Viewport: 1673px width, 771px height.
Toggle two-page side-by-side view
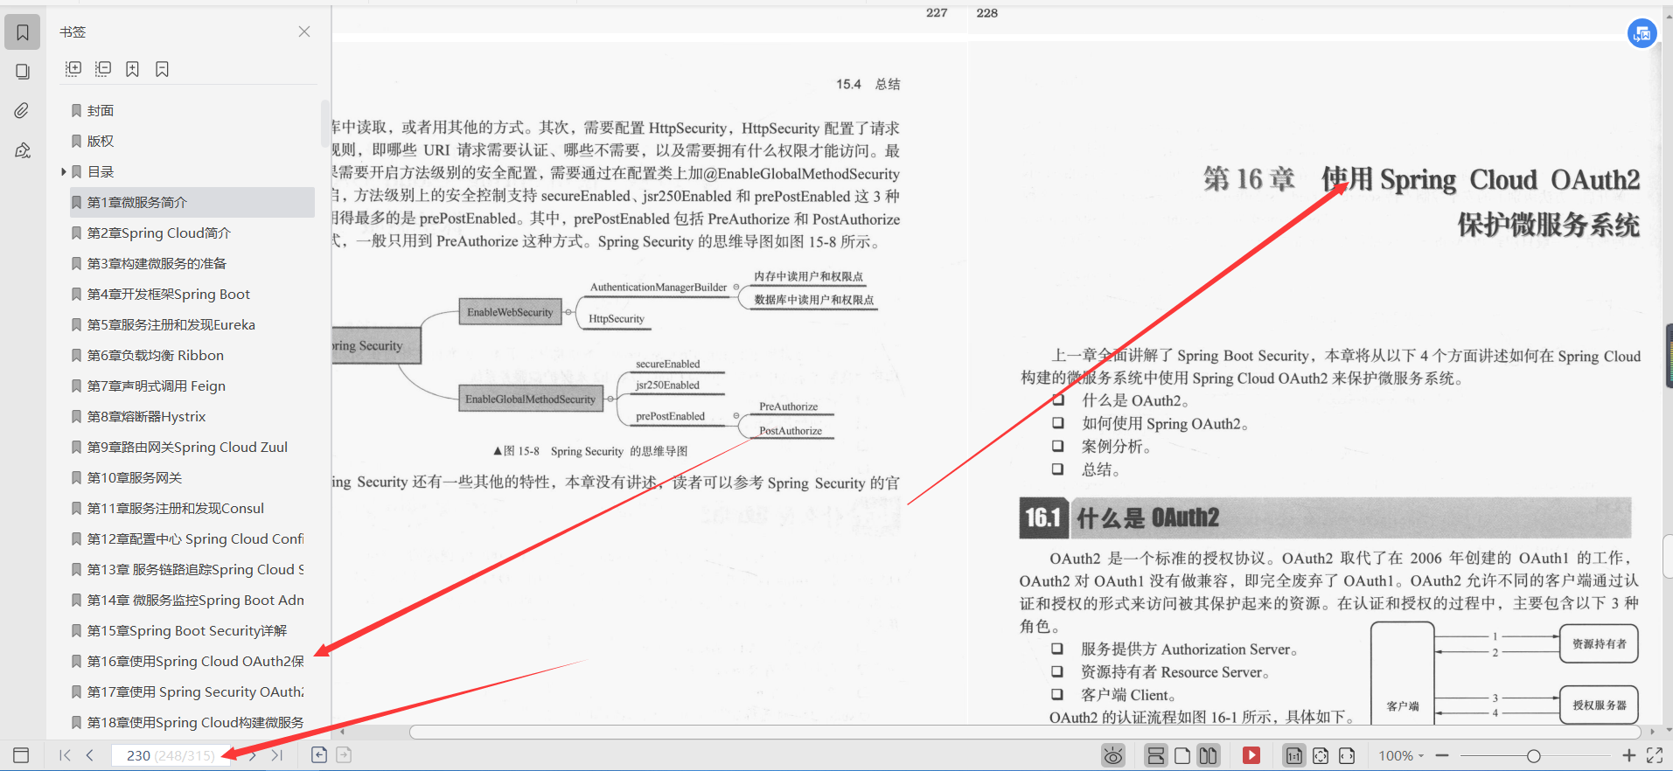coord(1209,755)
